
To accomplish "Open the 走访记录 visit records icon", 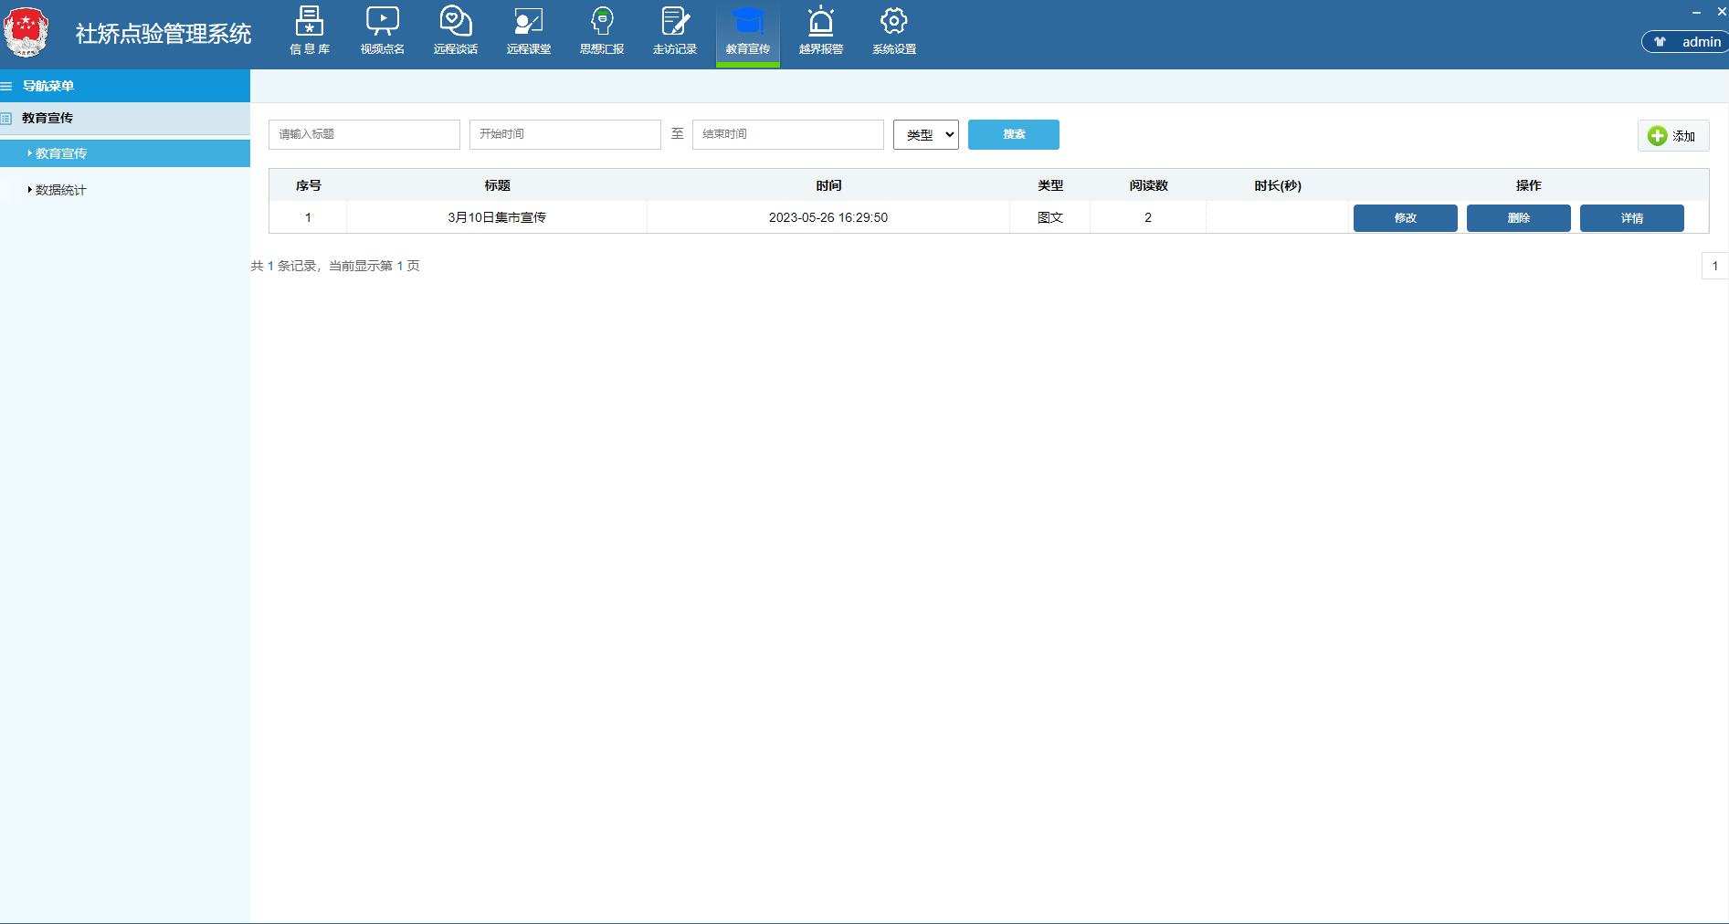I will (x=675, y=31).
